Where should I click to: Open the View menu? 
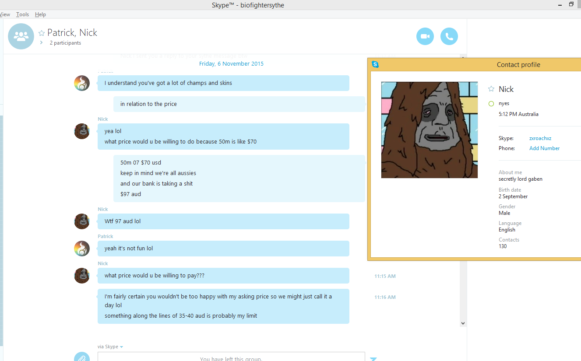point(5,14)
